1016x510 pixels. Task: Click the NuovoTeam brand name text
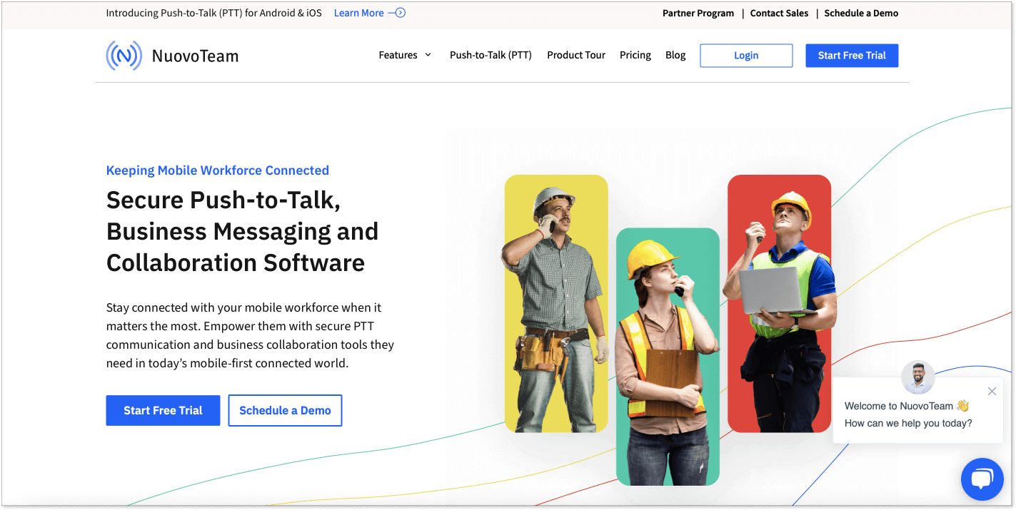[x=195, y=56]
